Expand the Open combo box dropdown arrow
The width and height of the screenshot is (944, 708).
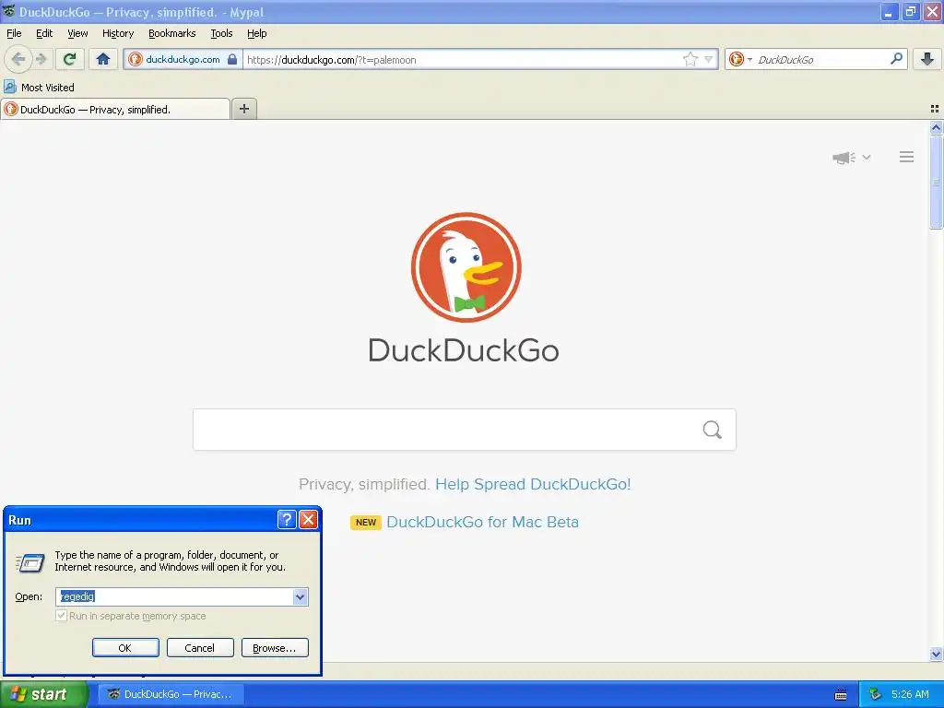click(x=301, y=596)
